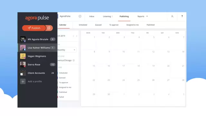Open Client Accounts group icon
This screenshot has height=116, width=206.
pos(23,73)
